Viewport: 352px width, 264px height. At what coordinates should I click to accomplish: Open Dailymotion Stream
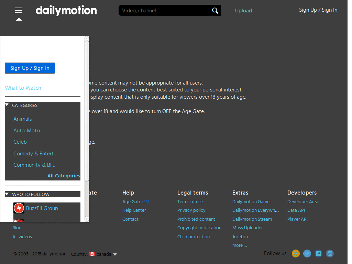(x=252, y=219)
